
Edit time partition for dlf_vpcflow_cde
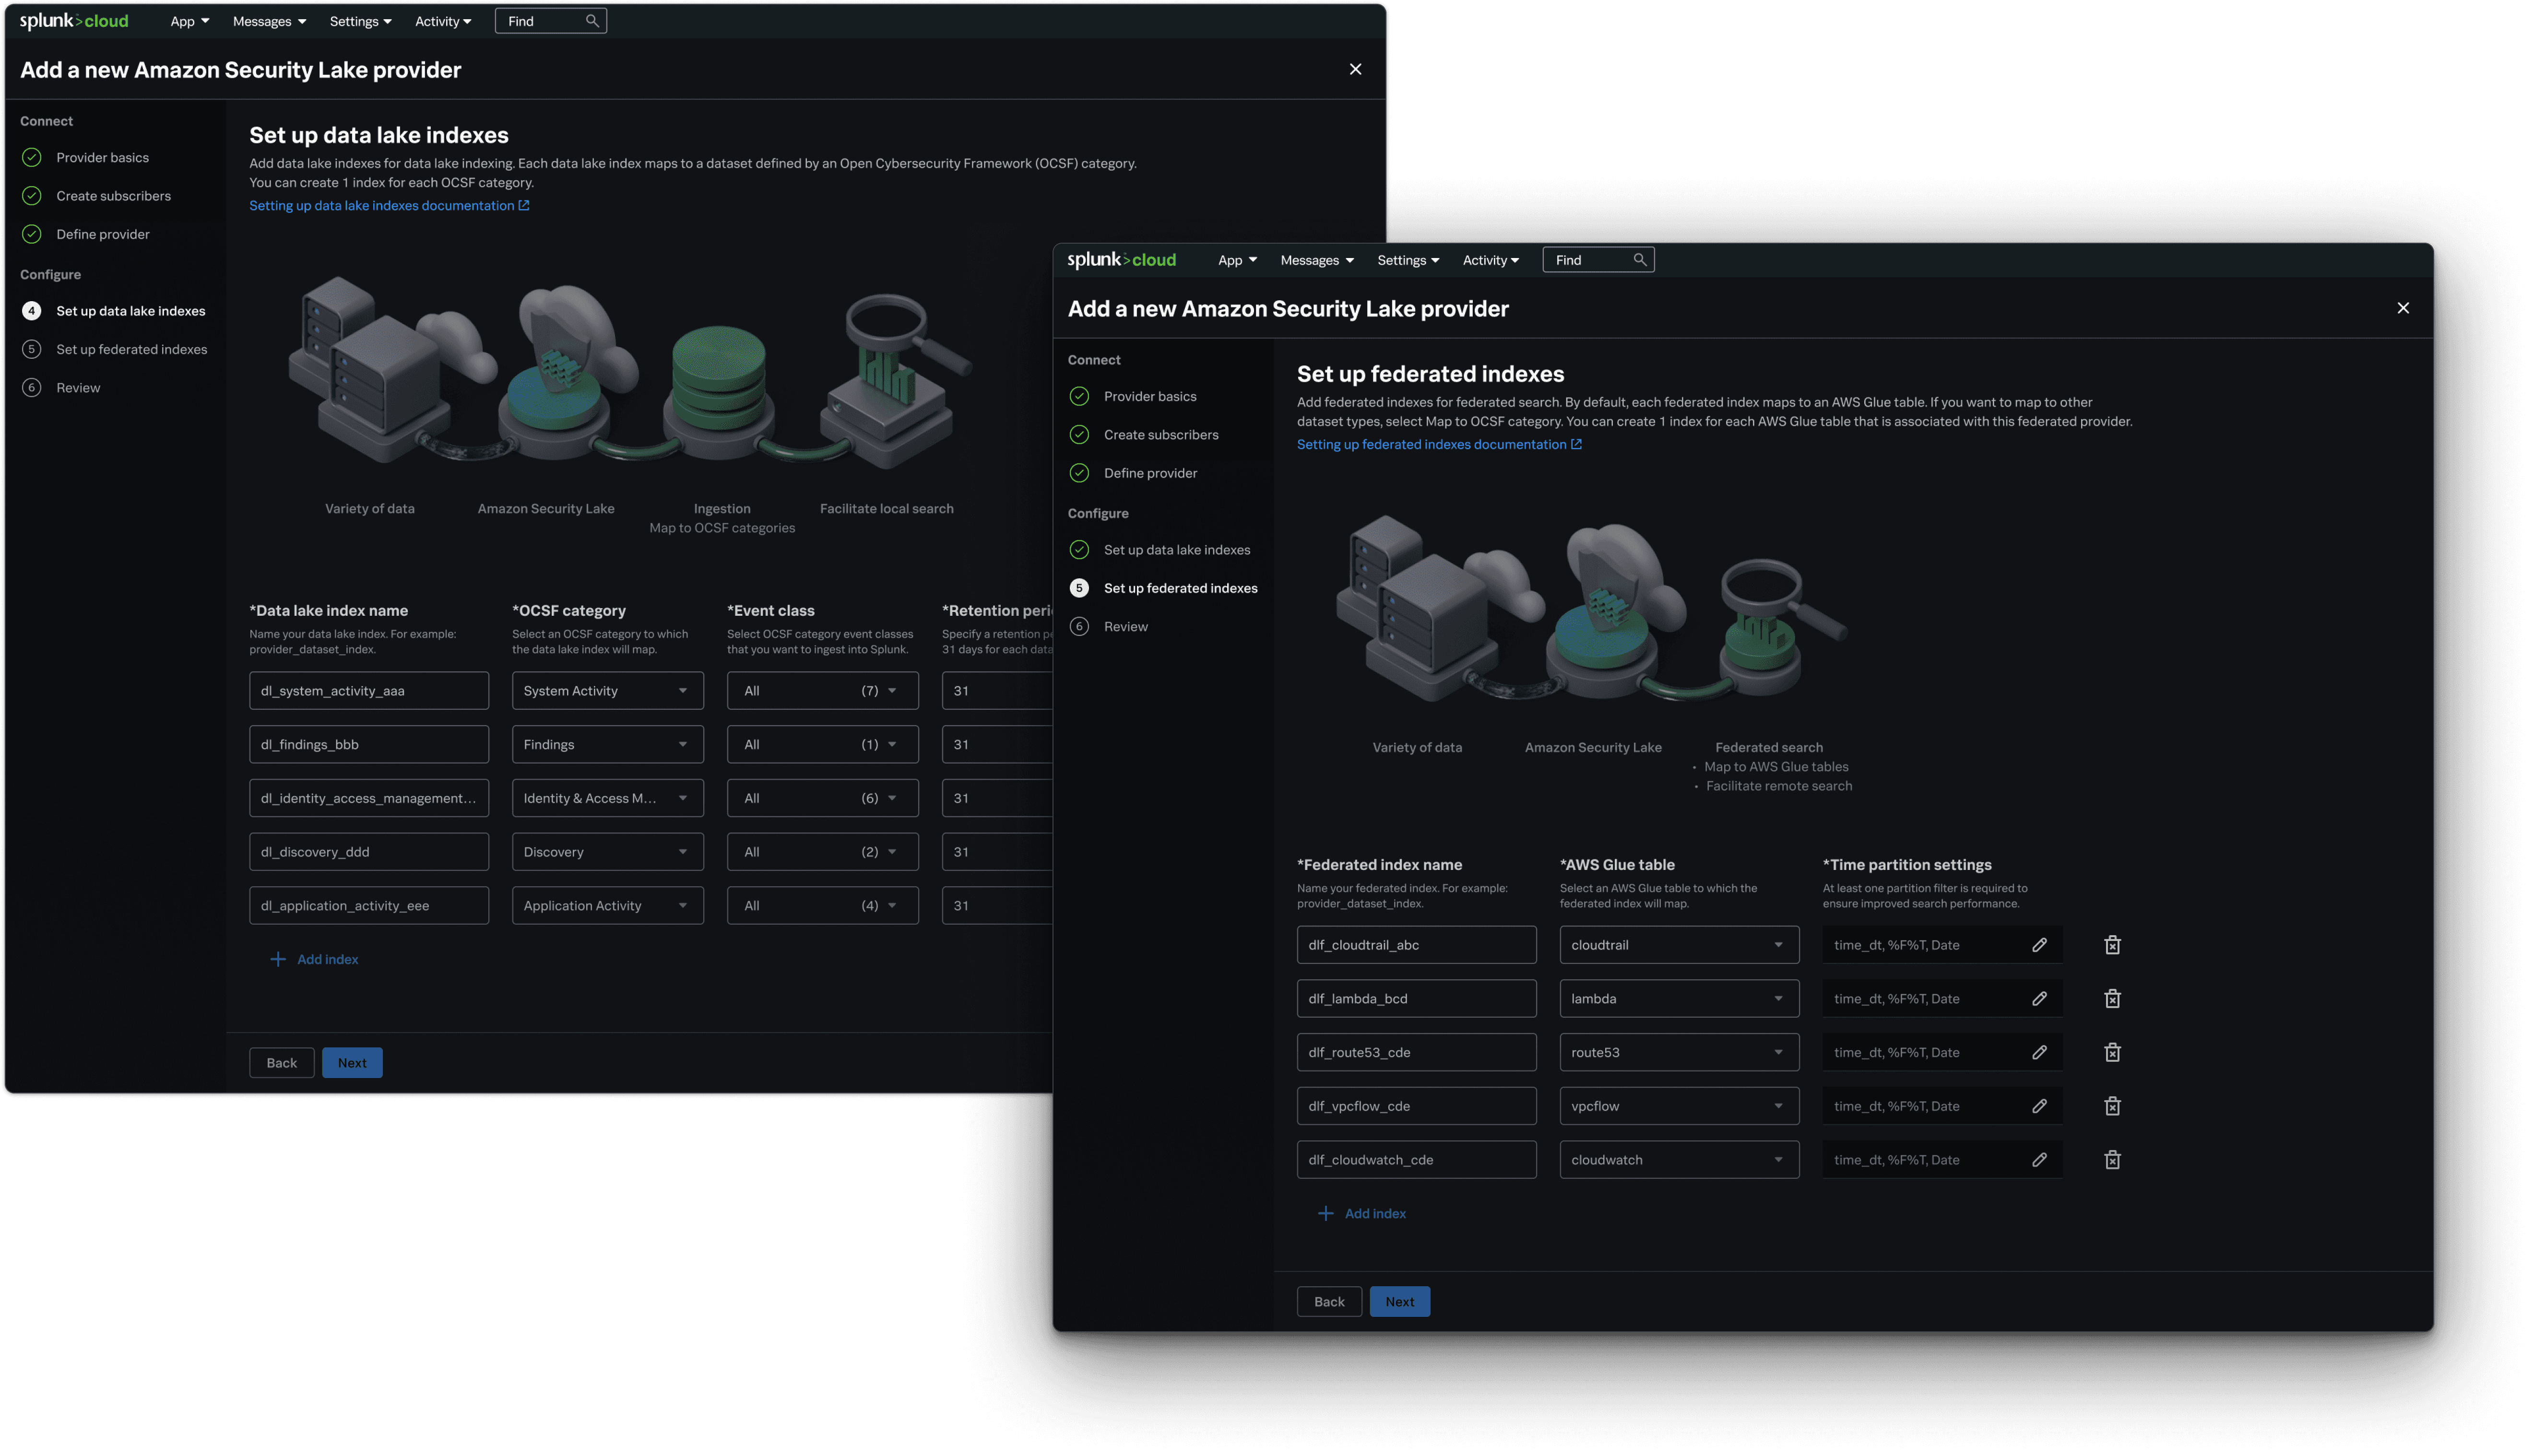coord(2039,1106)
